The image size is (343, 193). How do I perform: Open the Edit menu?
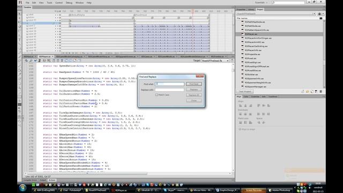tap(34, 3)
